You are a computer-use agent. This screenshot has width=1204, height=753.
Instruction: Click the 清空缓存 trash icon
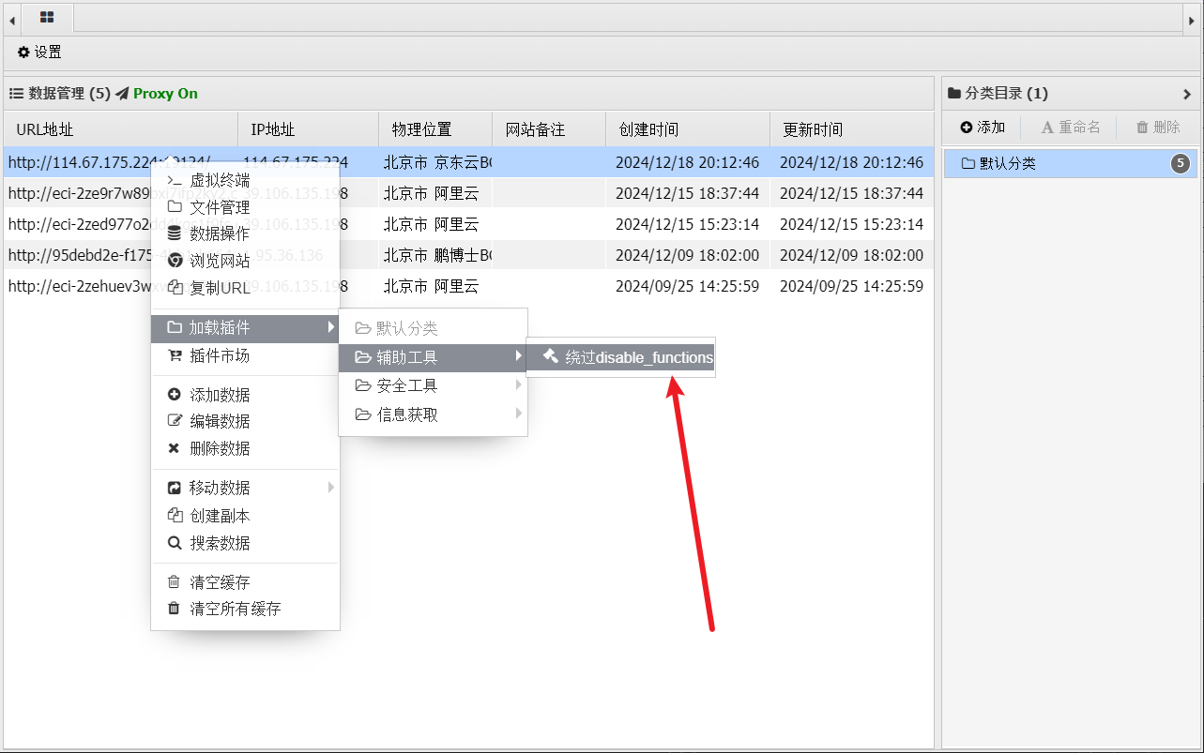tap(174, 582)
